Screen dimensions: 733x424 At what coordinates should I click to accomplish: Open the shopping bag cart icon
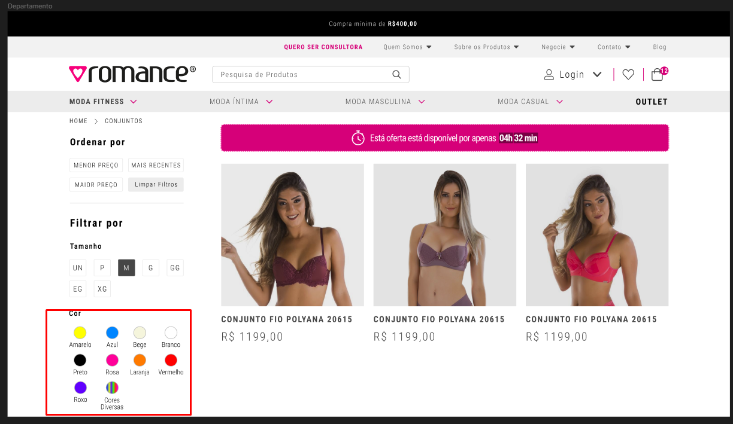[x=657, y=75]
